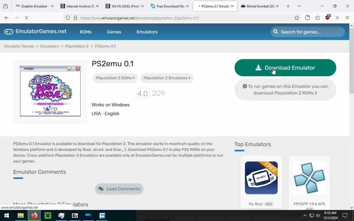
Task: Open the Dolphin emulator taskbar icon
Action: pos(88,215)
